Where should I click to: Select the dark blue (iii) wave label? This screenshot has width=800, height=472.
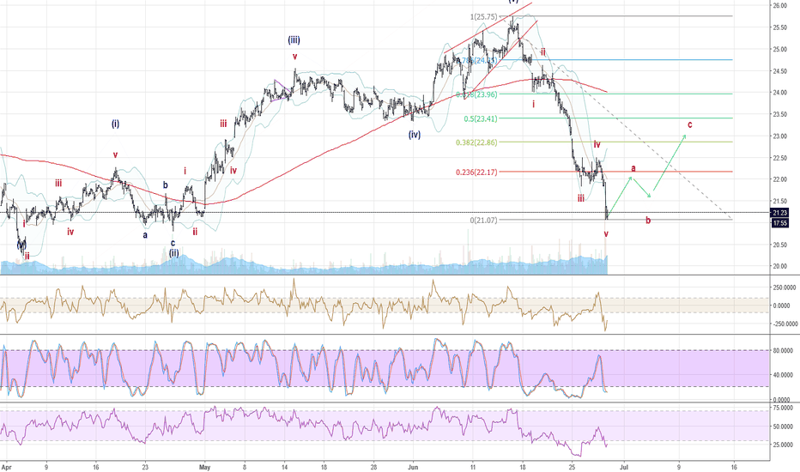(294, 39)
